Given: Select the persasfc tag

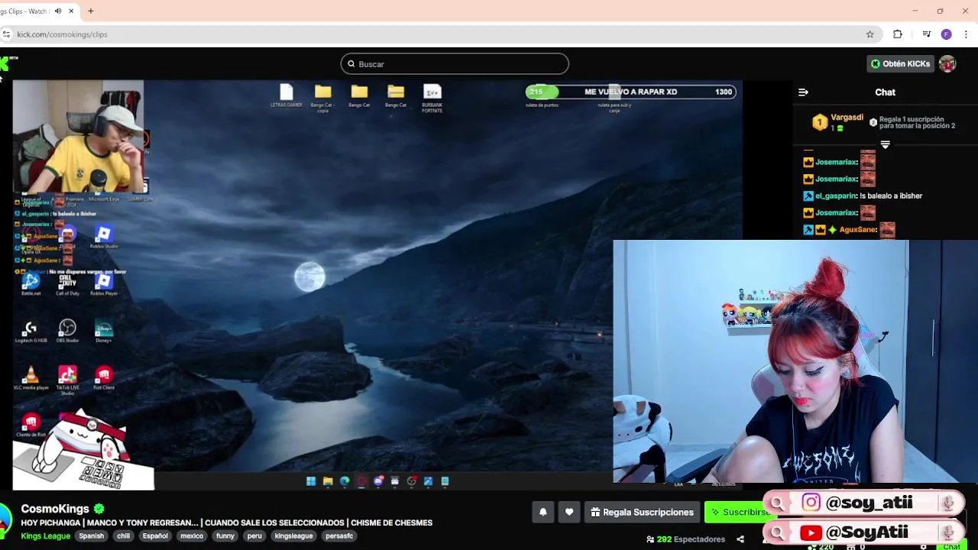Looking at the screenshot, I should 339,535.
